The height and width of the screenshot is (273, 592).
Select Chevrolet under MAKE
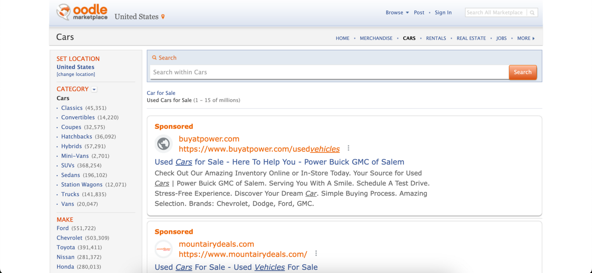coord(70,238)
